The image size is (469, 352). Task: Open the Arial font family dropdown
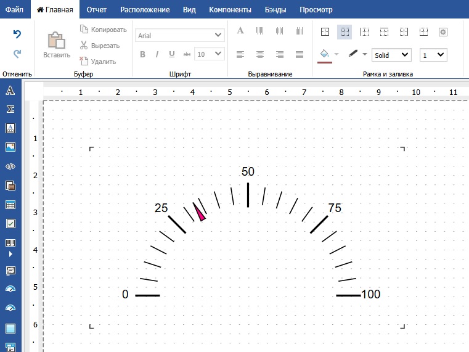click(180, 36)
